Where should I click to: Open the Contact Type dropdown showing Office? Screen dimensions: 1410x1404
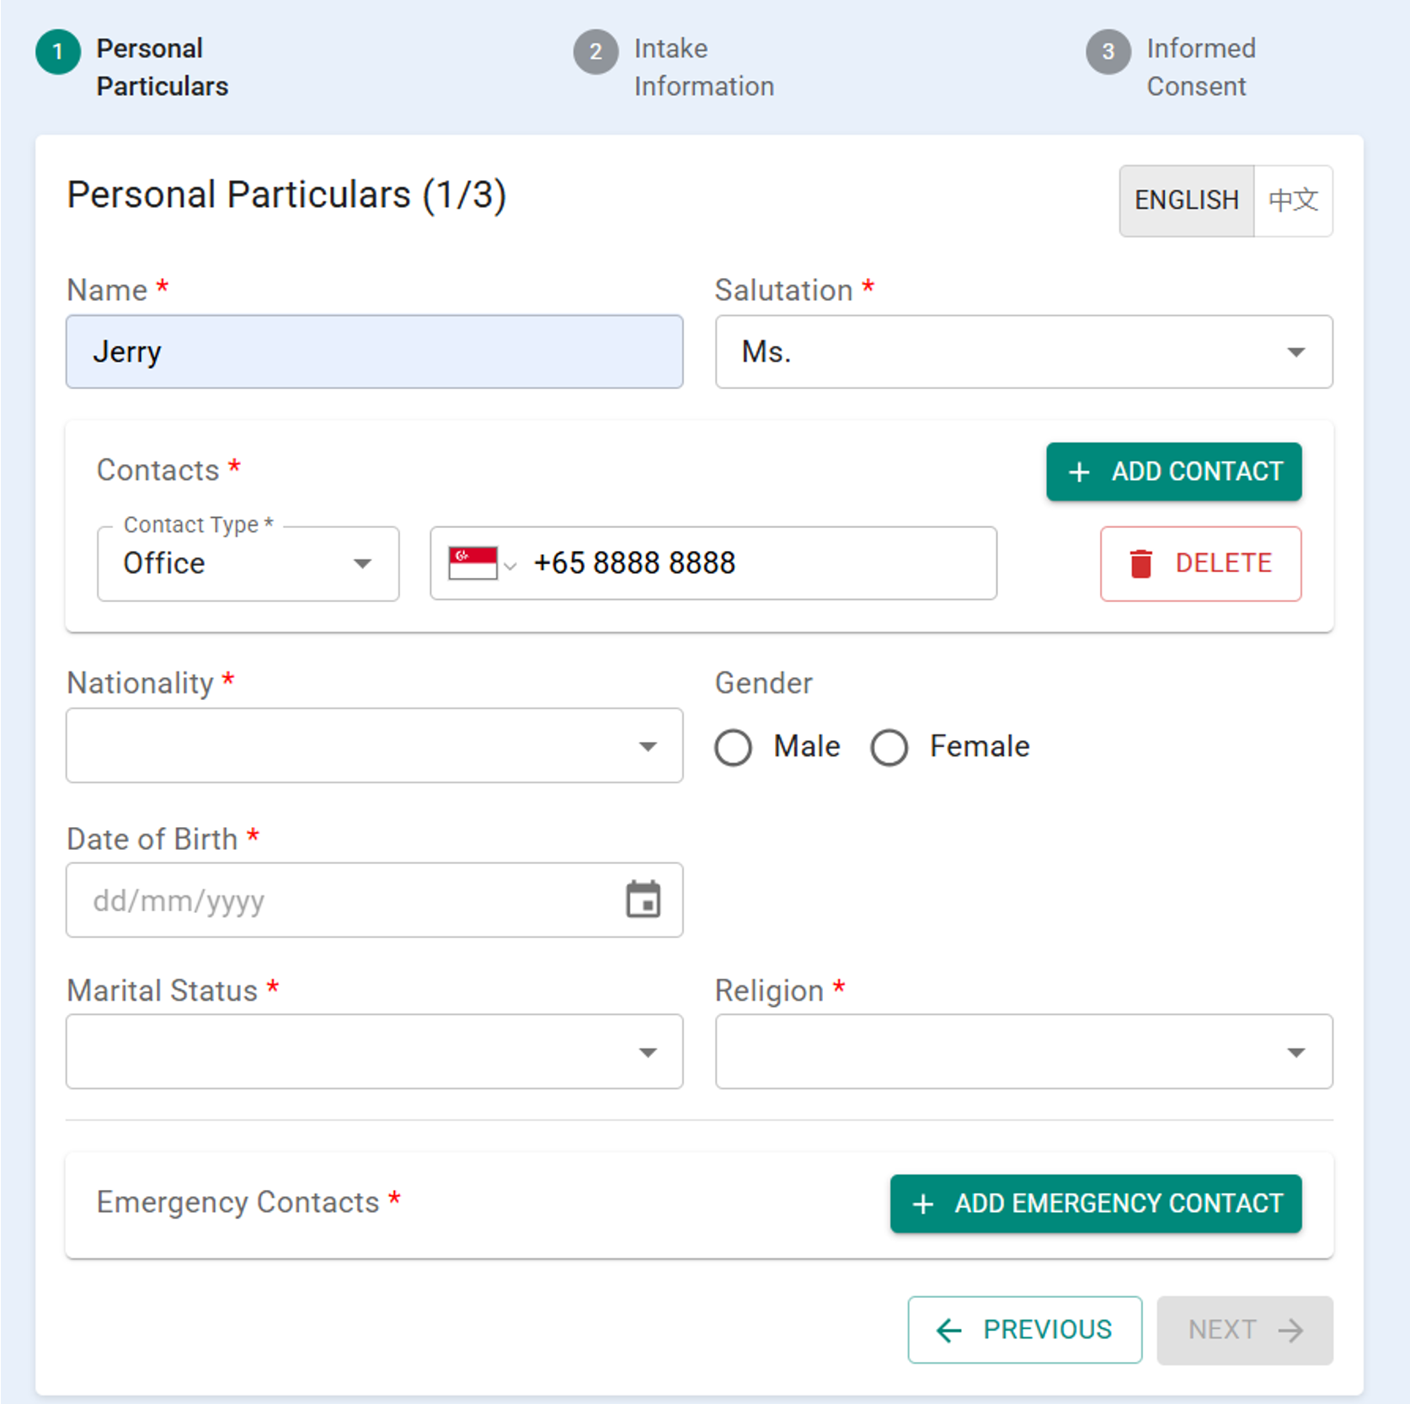pyautogui.click(x=248, y=563)
